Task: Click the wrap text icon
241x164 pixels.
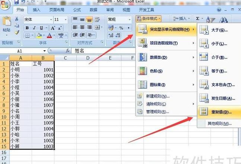Action: coord(97,19)
